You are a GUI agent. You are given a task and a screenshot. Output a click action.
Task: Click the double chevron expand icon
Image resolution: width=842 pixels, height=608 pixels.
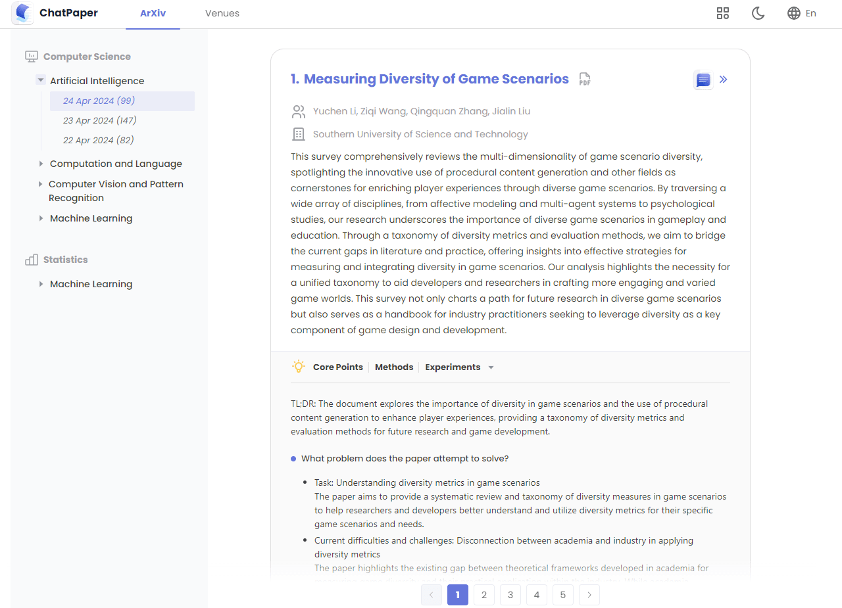(724, 80)
